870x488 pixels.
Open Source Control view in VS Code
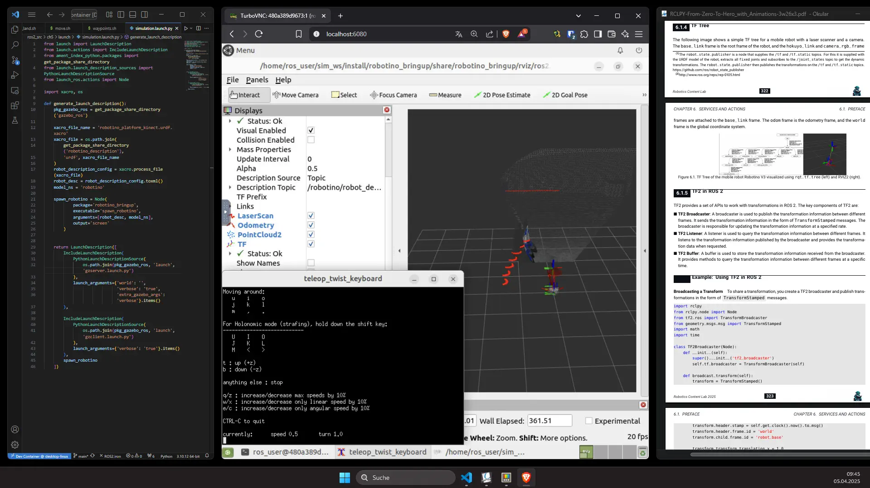coord(15,60)
